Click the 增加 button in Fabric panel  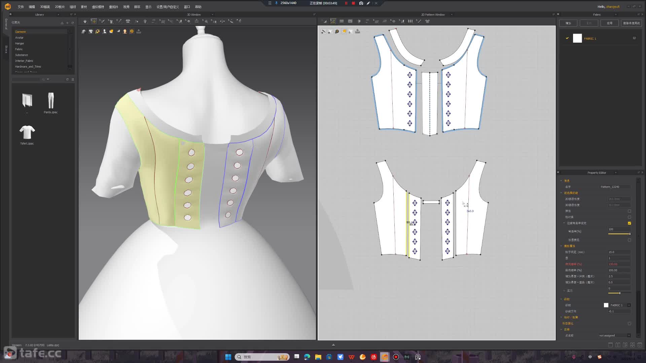coord(568,23)
